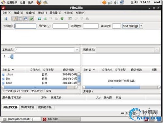This screenshot has height=123, width=163.
Task: Click the reconnect to last server icon
Action: pos(62,19)
